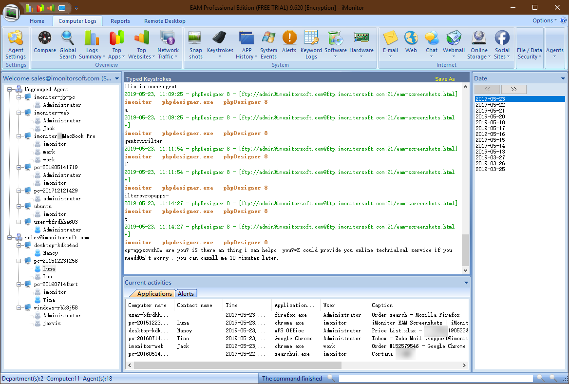
Task: Collapse the sales@imonitorsoft.com group
Action: click(x=9, y=238)
